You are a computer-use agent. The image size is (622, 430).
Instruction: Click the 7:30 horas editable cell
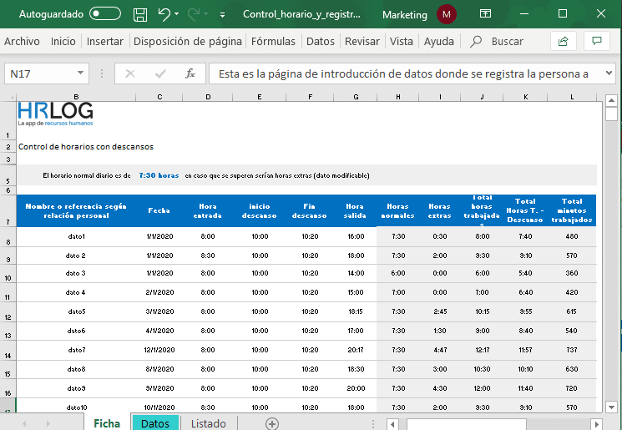coord(159,175)
